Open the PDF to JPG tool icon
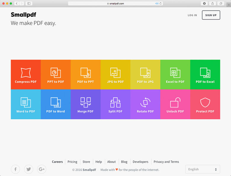Viewport: 231px width, 176px height. [145, 73]
